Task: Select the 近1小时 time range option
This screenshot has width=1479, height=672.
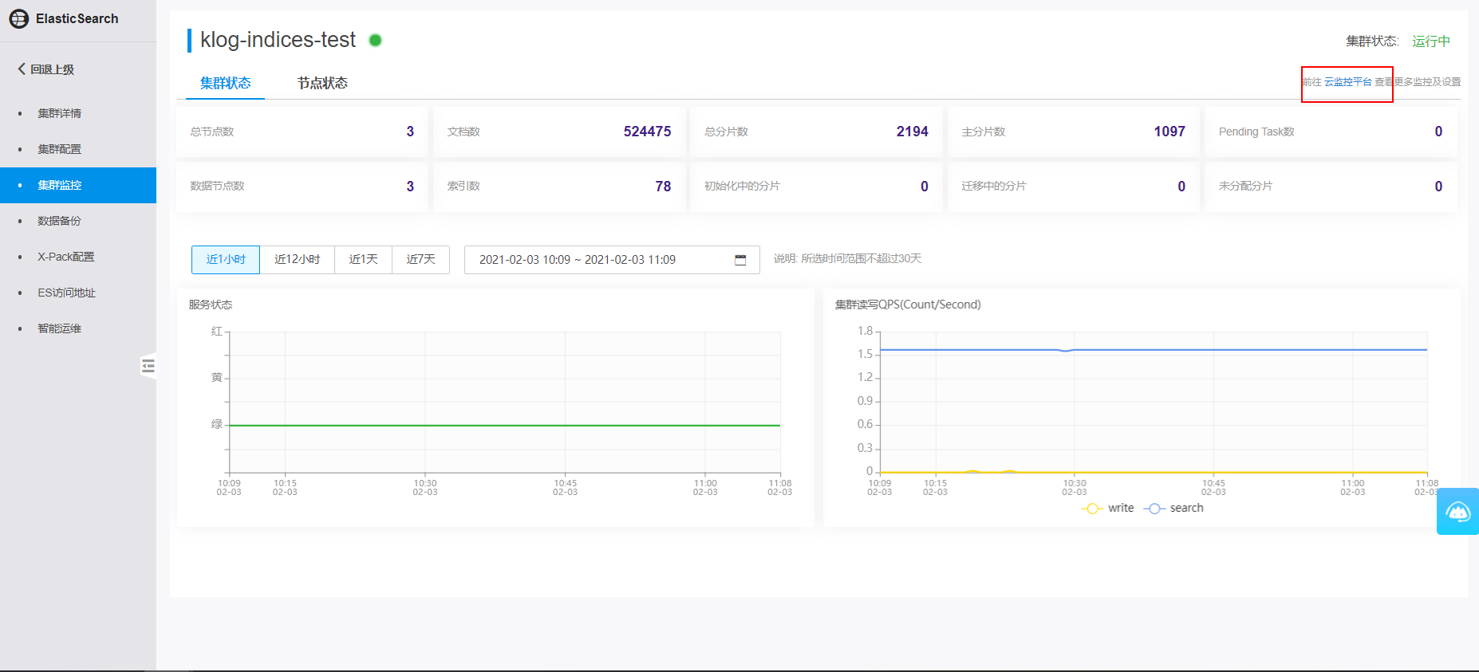Action: click(x=226, y=260)
